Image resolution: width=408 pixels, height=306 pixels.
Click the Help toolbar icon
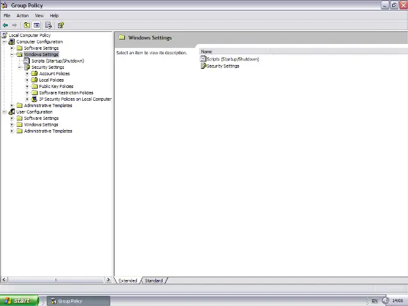click(x=61, y=25)
